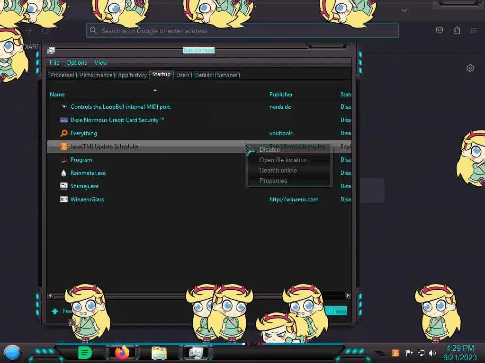This screenshot has height=363, width=485.
Task: Click the Dixie Normous Credit Card Security icon
Action: 64,120
